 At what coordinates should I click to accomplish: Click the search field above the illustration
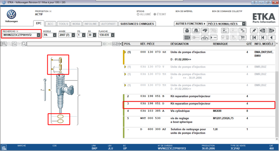click(x=64, y=44)
